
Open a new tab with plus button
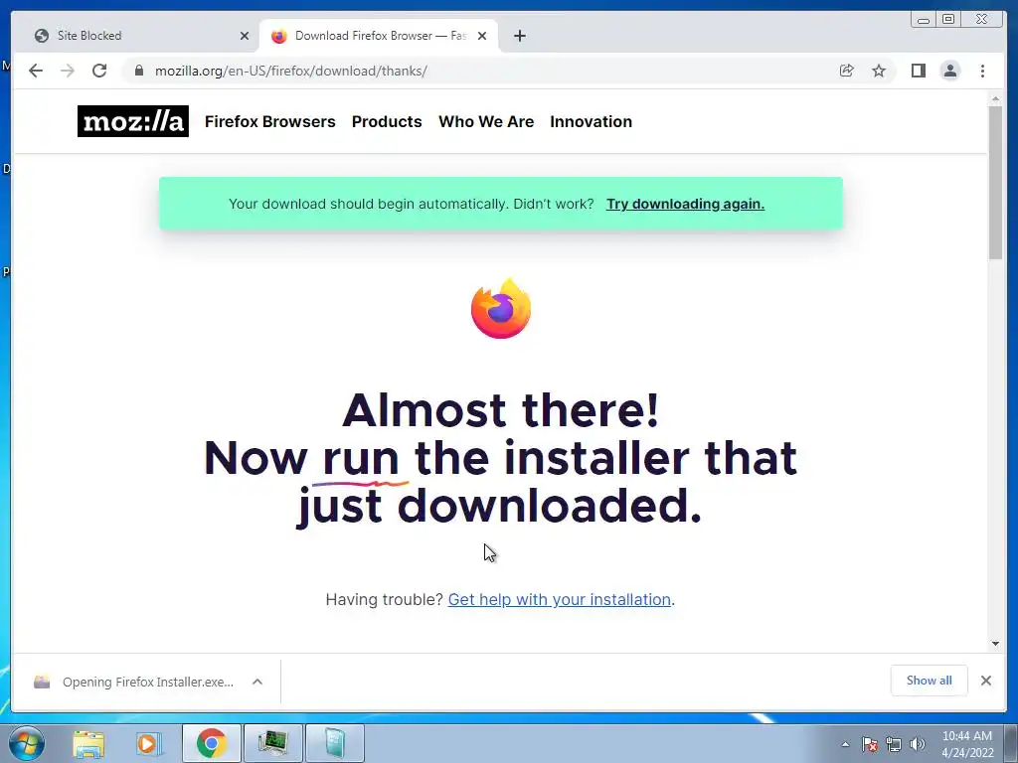click(x=519, y=36)
